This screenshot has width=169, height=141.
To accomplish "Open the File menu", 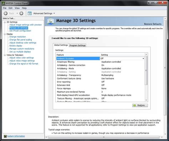I will click(5, 8).
